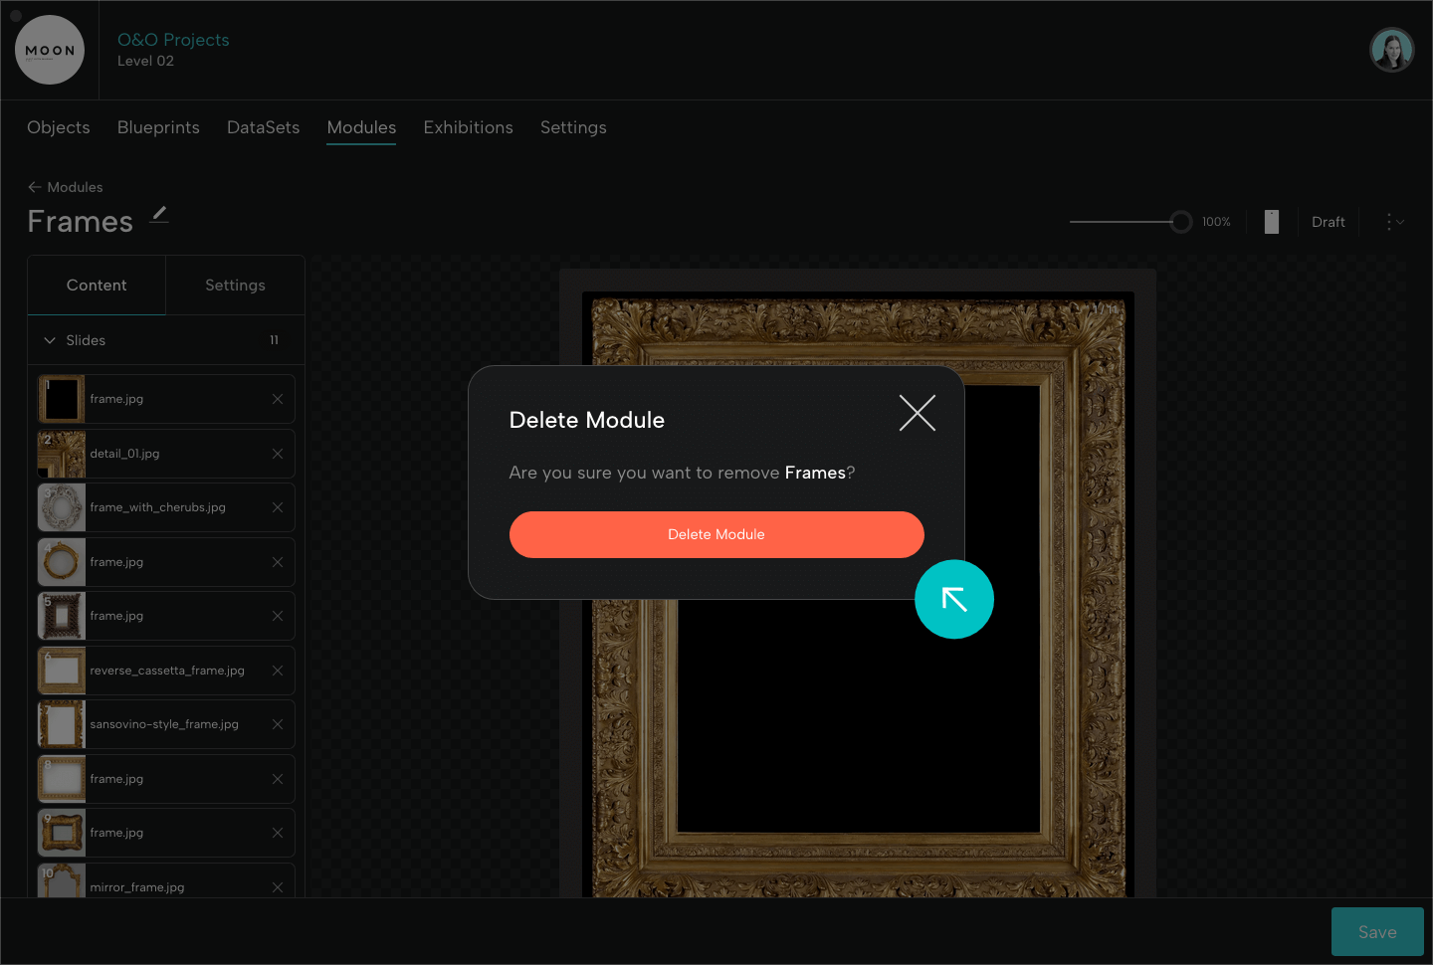Click the MOON logo
Image resolution: width=1433 pixels, height=965 pixels.
point(50,50)
